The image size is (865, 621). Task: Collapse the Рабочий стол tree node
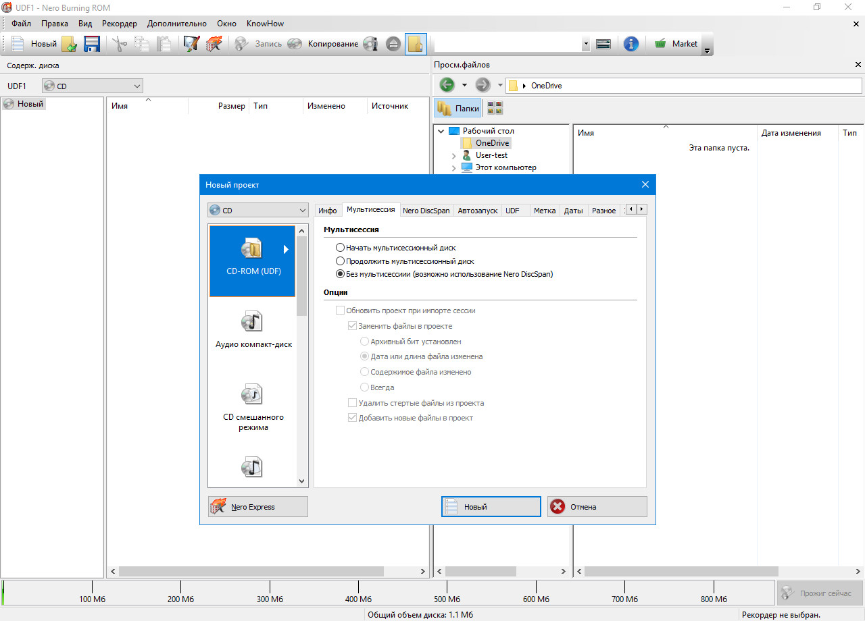point(441,131)
